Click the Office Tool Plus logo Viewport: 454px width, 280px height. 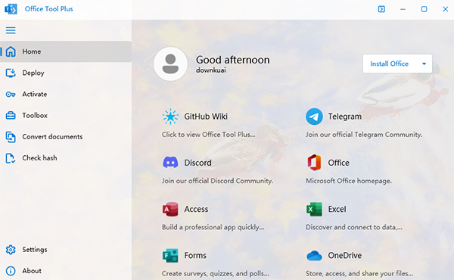click(11, 9)
